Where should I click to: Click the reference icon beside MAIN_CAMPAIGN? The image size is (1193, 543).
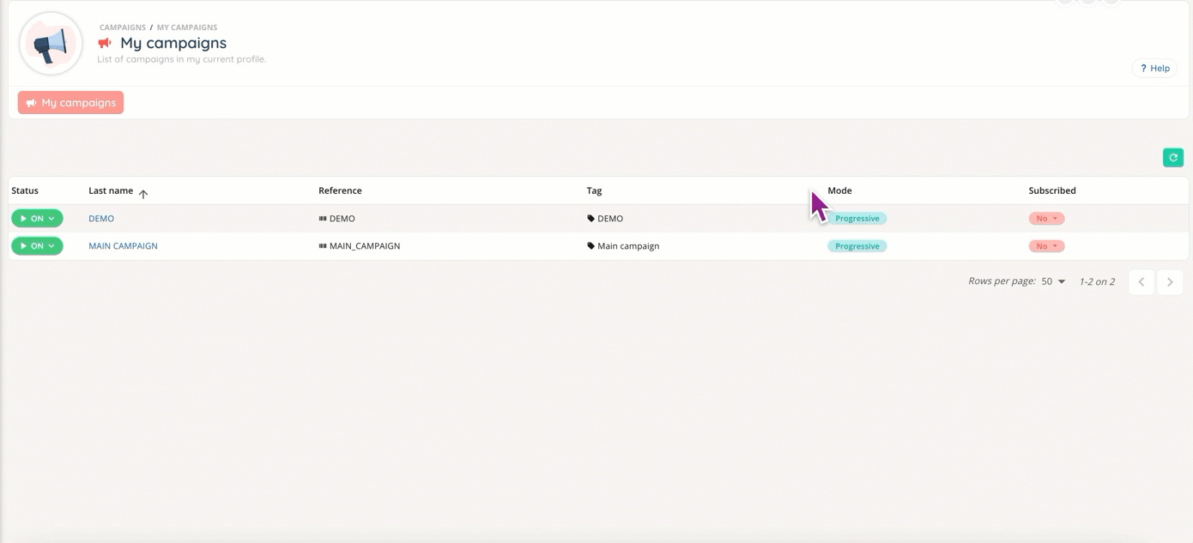[323, 246]
